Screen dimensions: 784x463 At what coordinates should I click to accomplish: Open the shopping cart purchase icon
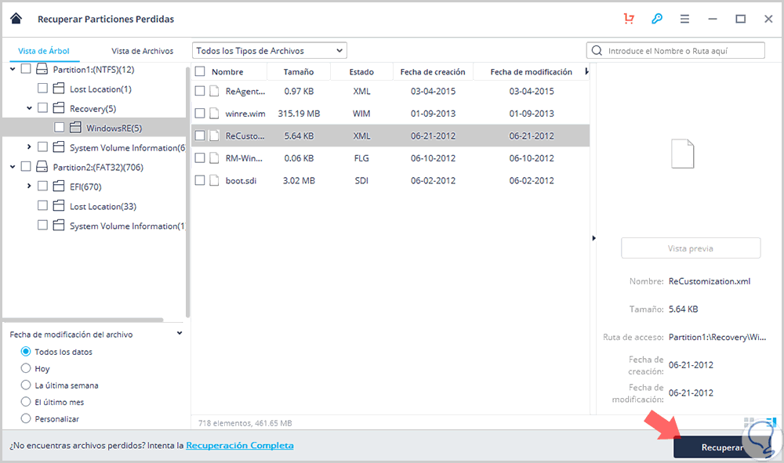[x=629, y=19]
